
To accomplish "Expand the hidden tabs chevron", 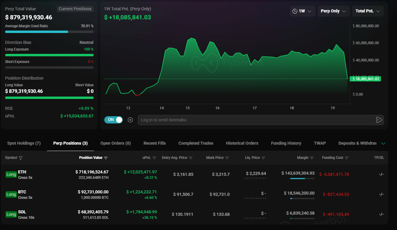I will tap(383, 143).
